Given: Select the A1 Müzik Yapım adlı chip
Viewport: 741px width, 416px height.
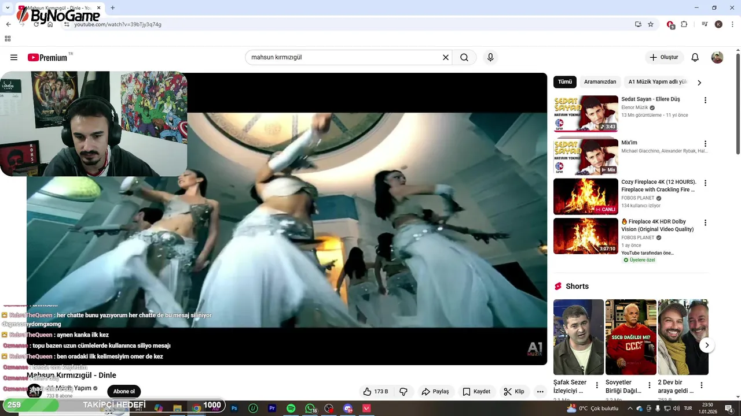Looking at the screenshot, I should point(658,82).
